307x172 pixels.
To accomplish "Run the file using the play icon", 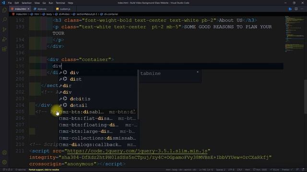I will 290,9.
